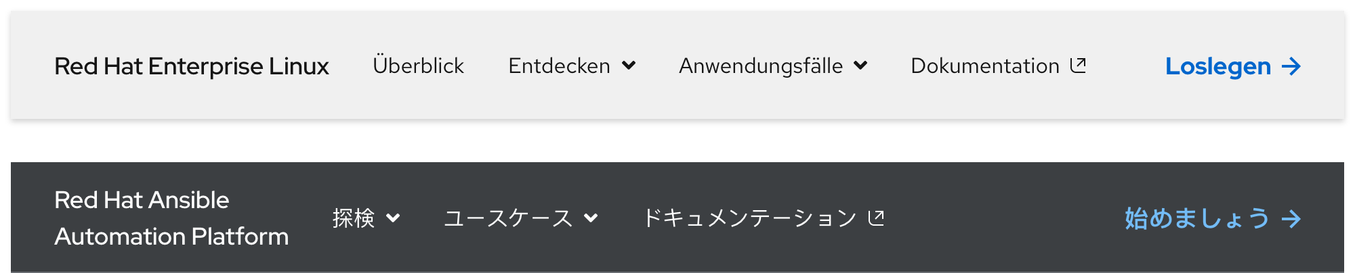The width and height of the screenshot is (1355, 273).
Task: Click the 始めましょう call-to-action text
Action: pos(1196,218)
